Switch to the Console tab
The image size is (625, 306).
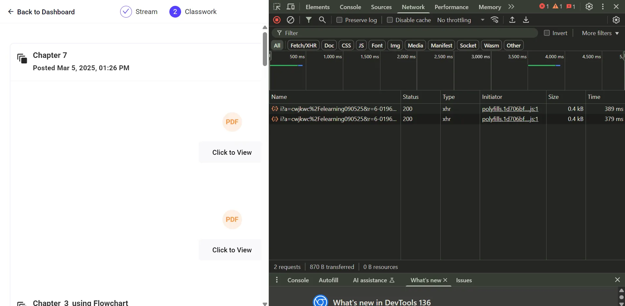click(350, 7)
